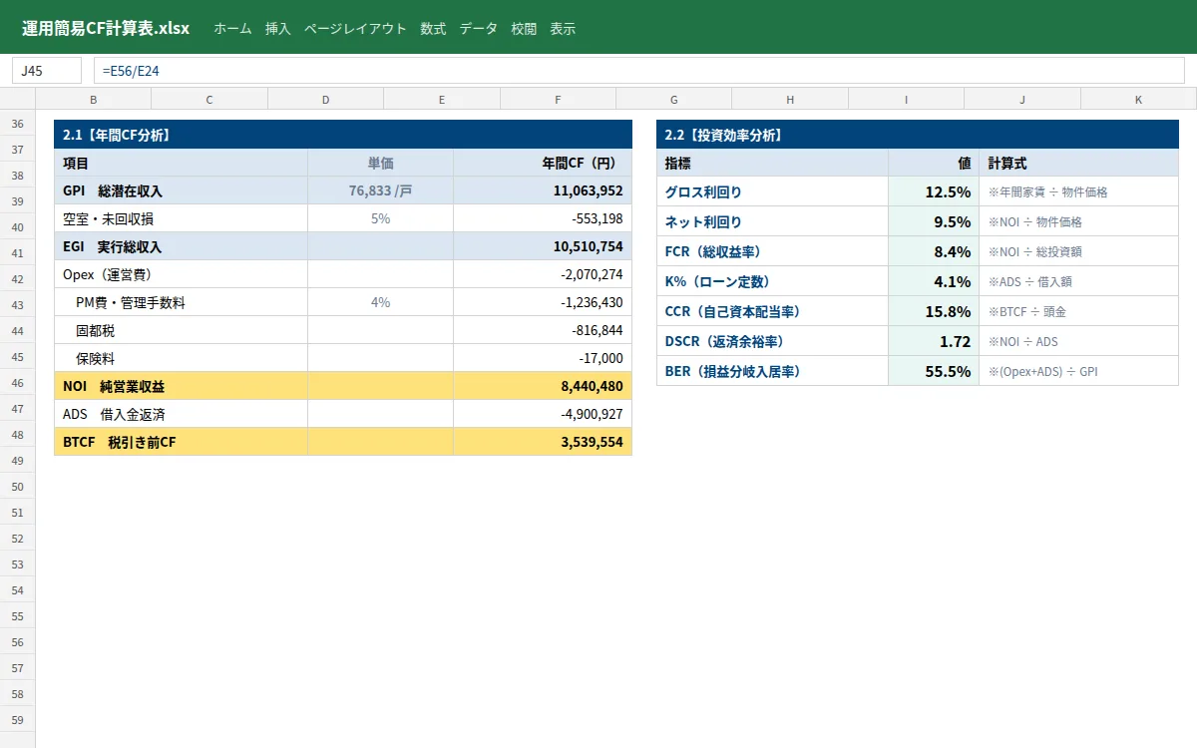
Task: Select the 76,833 /戸 unit price cell
Action: [380, 190]
